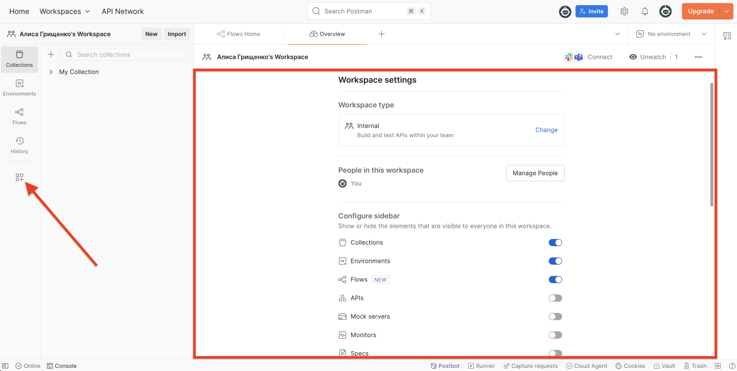737x371 pixels.
Task: Open Trash from the status bar
Action: [x=695, y=366]
